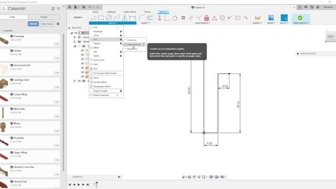Open the DESIGN workspace dropdown
Viewport: 336px width, 189px height.
(78, 17)
